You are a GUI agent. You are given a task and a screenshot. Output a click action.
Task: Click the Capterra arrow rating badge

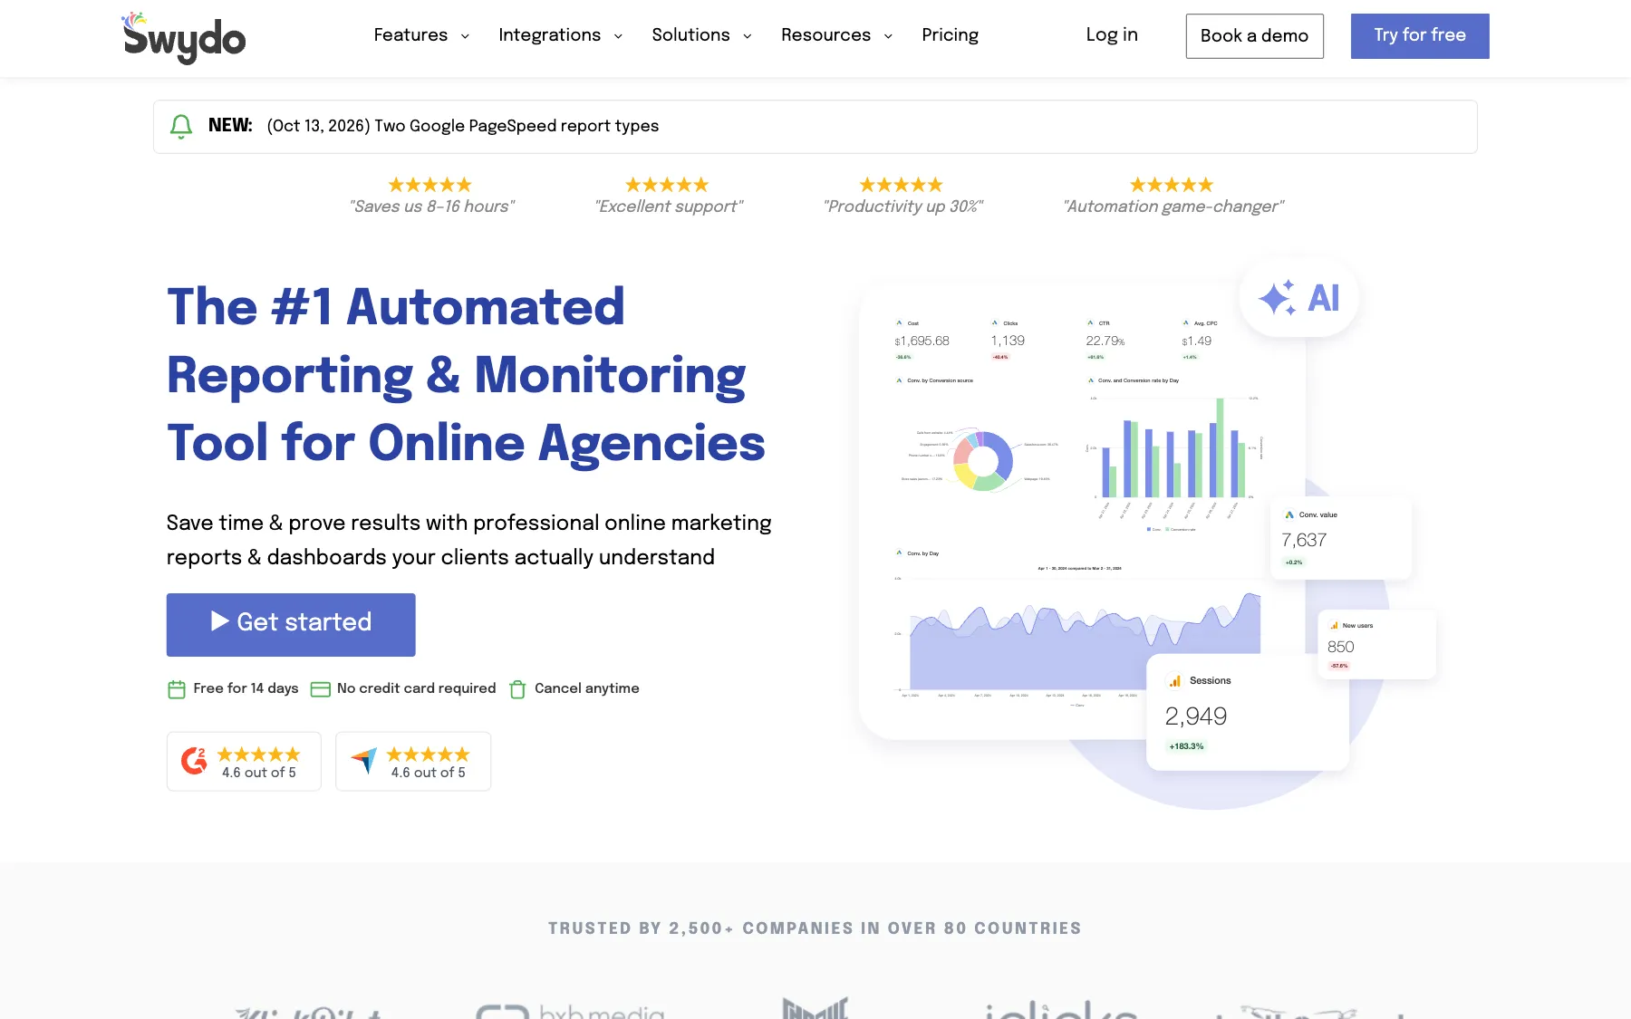tap(413, 762)
